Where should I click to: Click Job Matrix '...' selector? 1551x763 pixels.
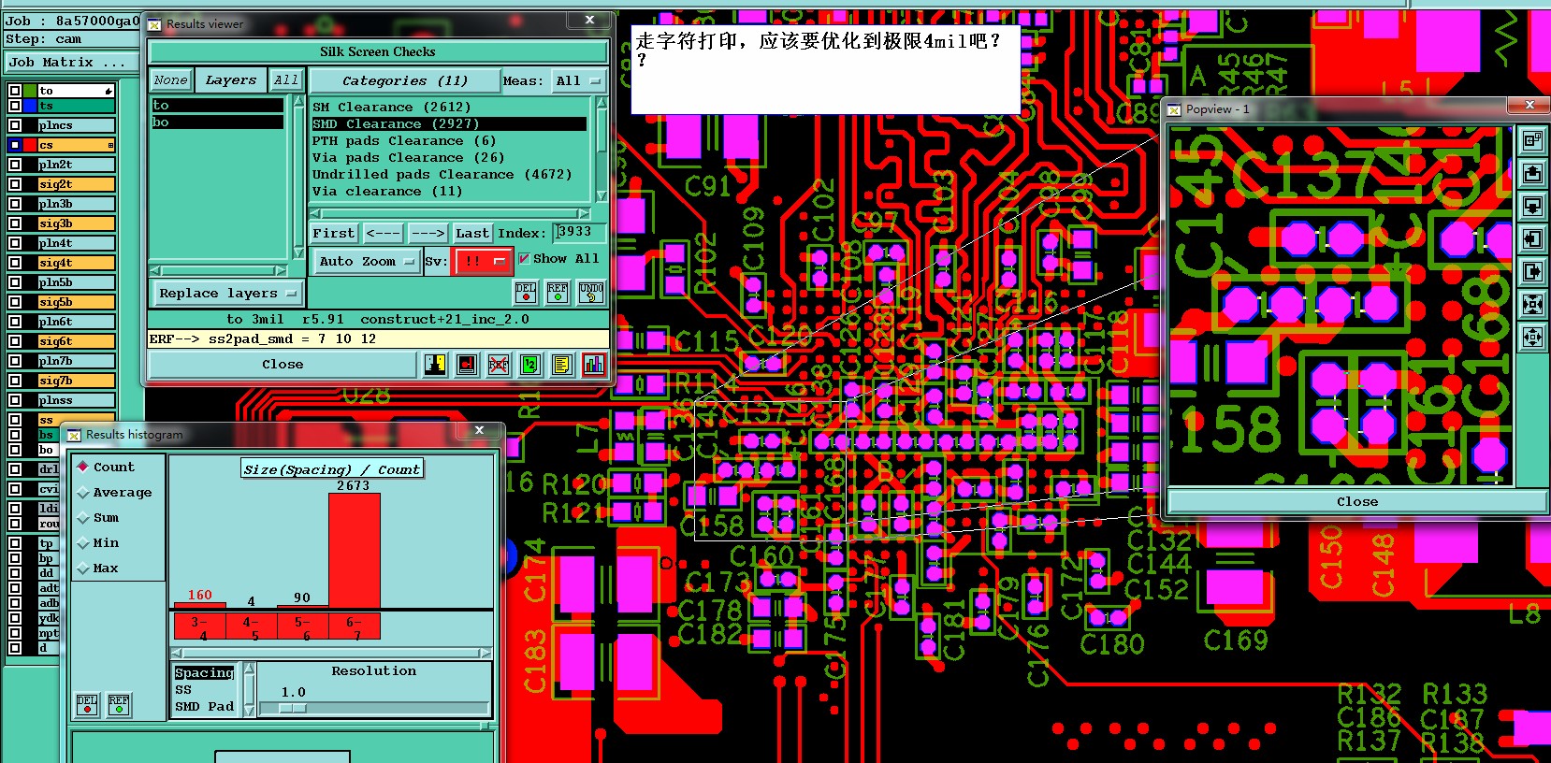tap(72, 63)
